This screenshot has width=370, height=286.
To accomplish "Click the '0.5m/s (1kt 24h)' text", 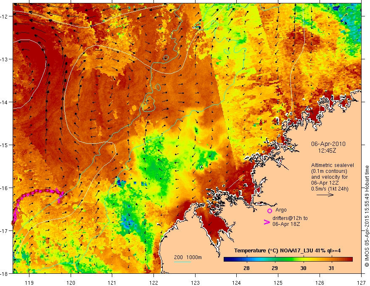I will pos(330,189).
